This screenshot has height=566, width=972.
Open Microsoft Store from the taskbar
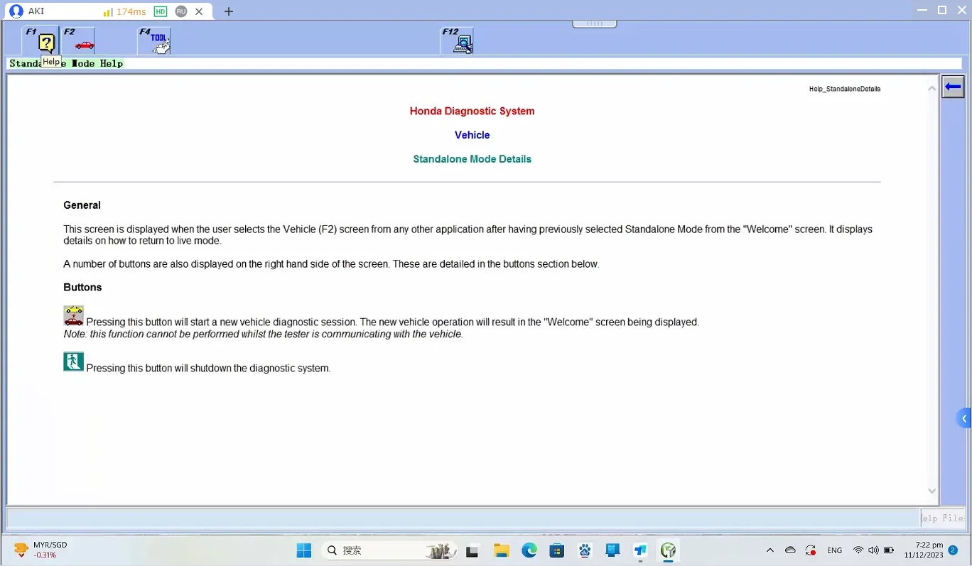click(556, 550)
